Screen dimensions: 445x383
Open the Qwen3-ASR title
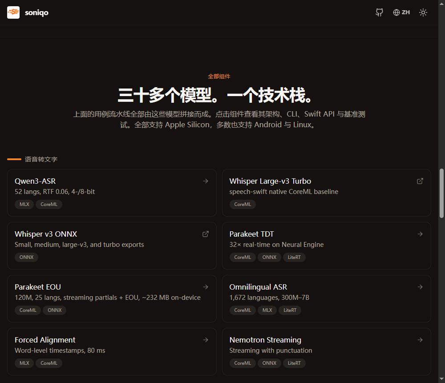35,181
